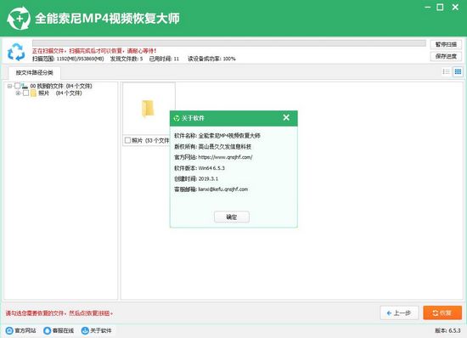467x338 pixels.
Task: Select 找到的文件 (84 个文件) tree row
Action: [x=61, y=86]
